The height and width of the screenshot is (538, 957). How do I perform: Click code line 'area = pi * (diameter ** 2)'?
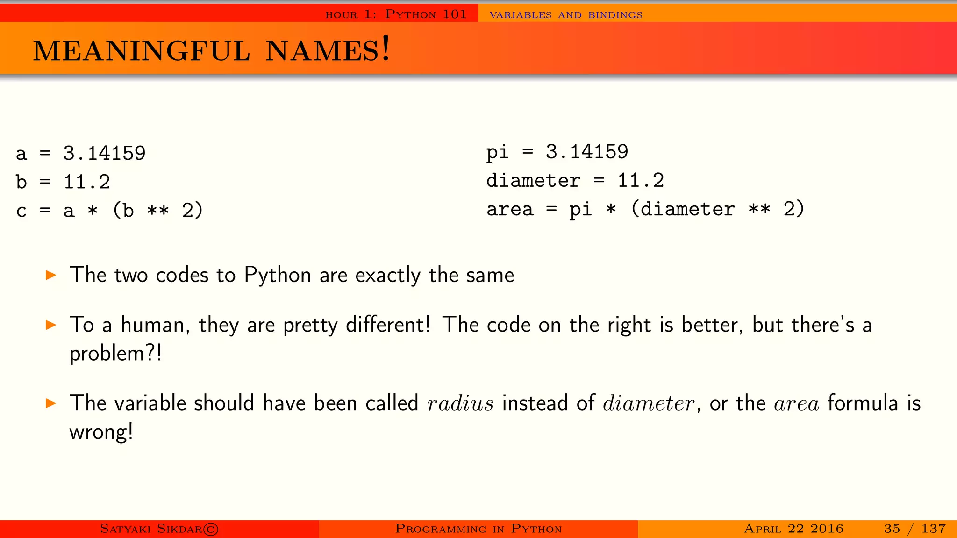coord(645,209)
